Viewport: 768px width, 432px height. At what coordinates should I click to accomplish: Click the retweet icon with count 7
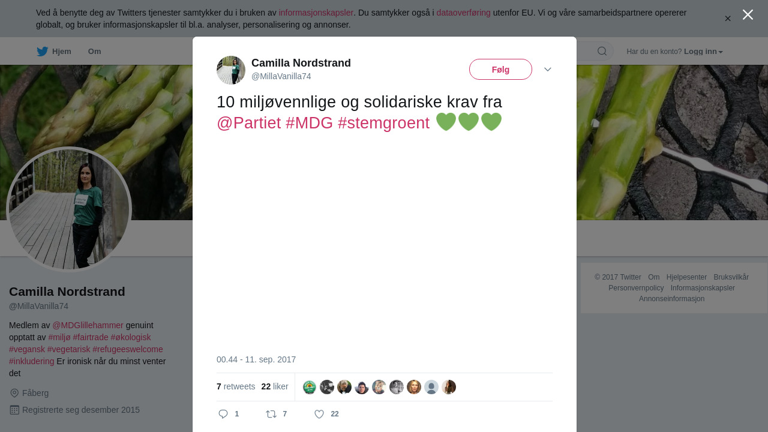tap(271, 414)
